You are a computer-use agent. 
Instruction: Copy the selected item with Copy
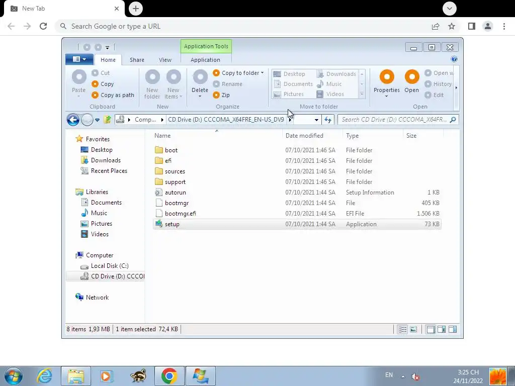[103, 84]
